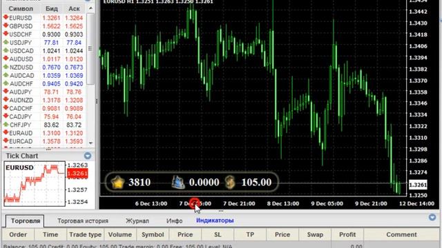The image size is (442, 248).
Task: Switch to the Торговая история tab
Action: 83,221
